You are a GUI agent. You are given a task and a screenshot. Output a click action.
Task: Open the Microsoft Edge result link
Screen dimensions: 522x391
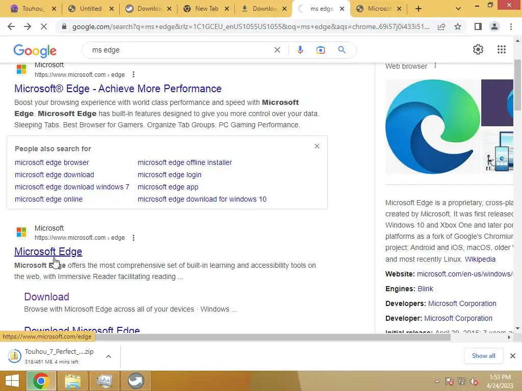[x=48, y=252]
